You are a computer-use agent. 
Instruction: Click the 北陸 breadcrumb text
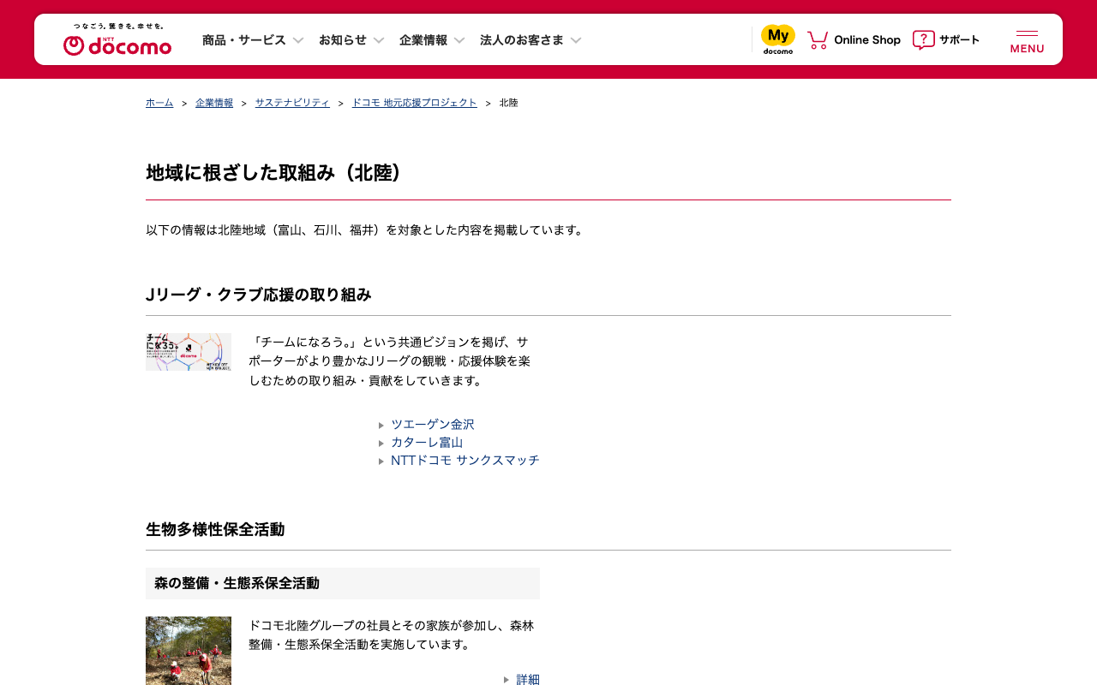tap(509, 103)
